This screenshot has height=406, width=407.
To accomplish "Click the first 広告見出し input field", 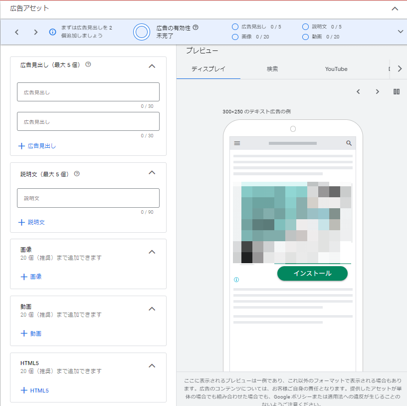I will [88, 92].
